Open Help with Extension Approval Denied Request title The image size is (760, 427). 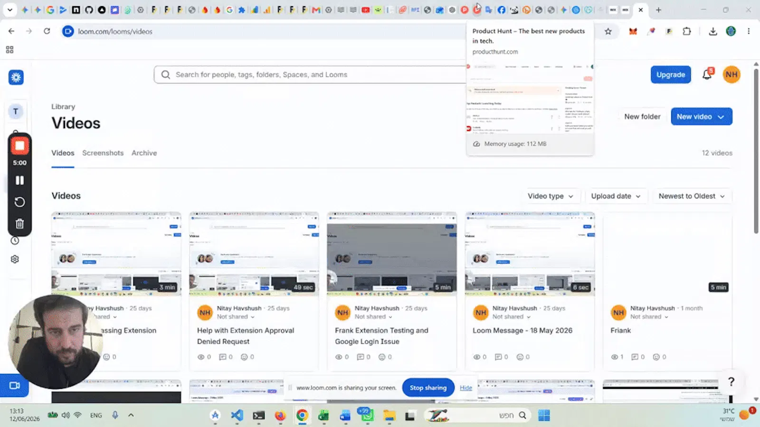tap(246, 336)
